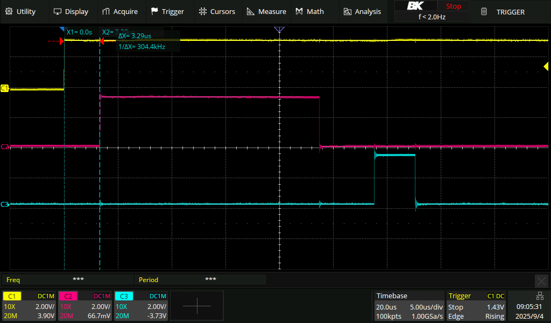Open the Measure menu
The image size is (551, 323).
click(266, 12)
